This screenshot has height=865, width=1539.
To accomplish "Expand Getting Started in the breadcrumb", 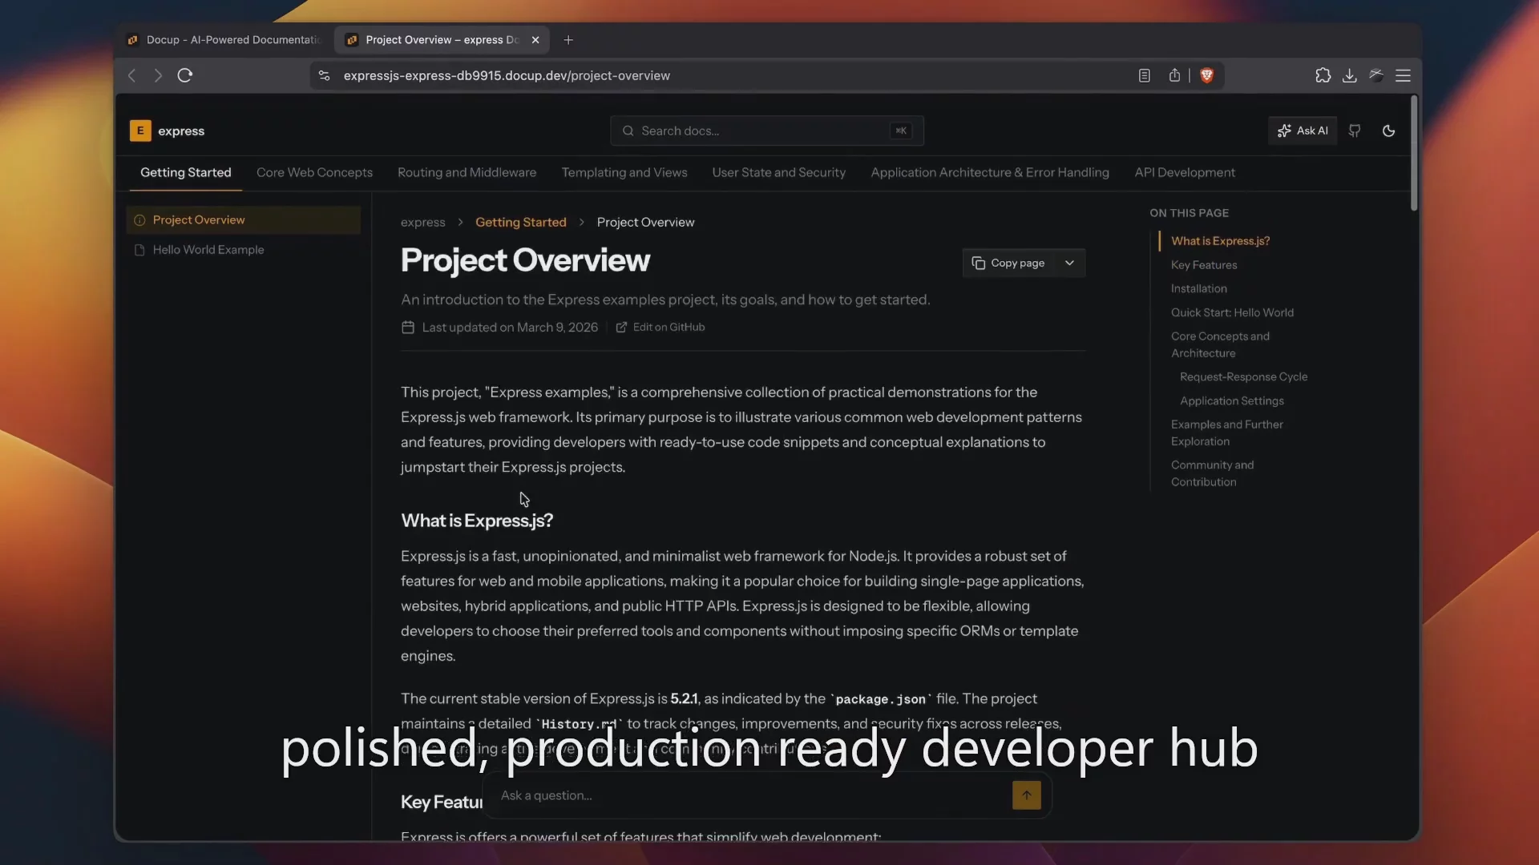I will click(521, 222).
